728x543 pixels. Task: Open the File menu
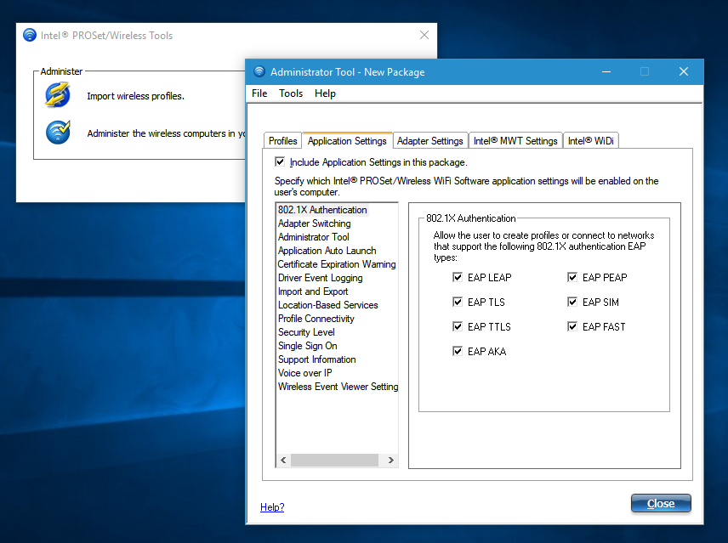(x=259, y=93)
